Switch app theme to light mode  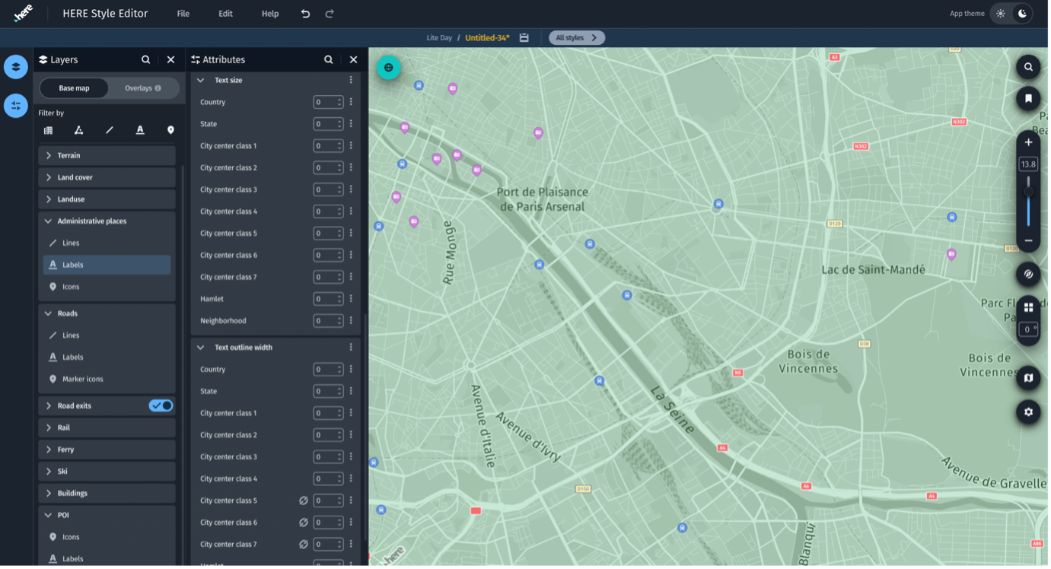pos(1001,14)
